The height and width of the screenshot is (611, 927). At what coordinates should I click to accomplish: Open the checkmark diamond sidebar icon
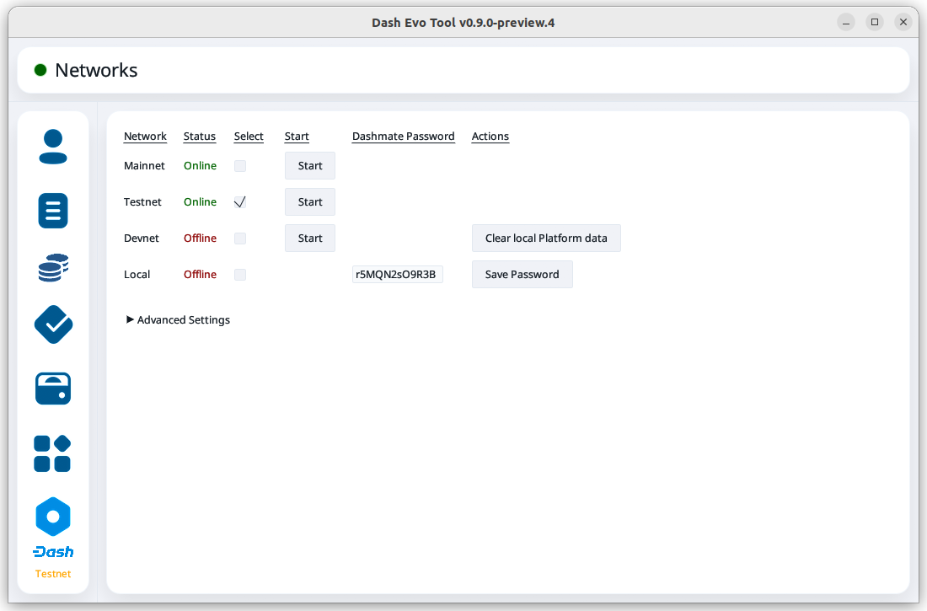[53, 324]
